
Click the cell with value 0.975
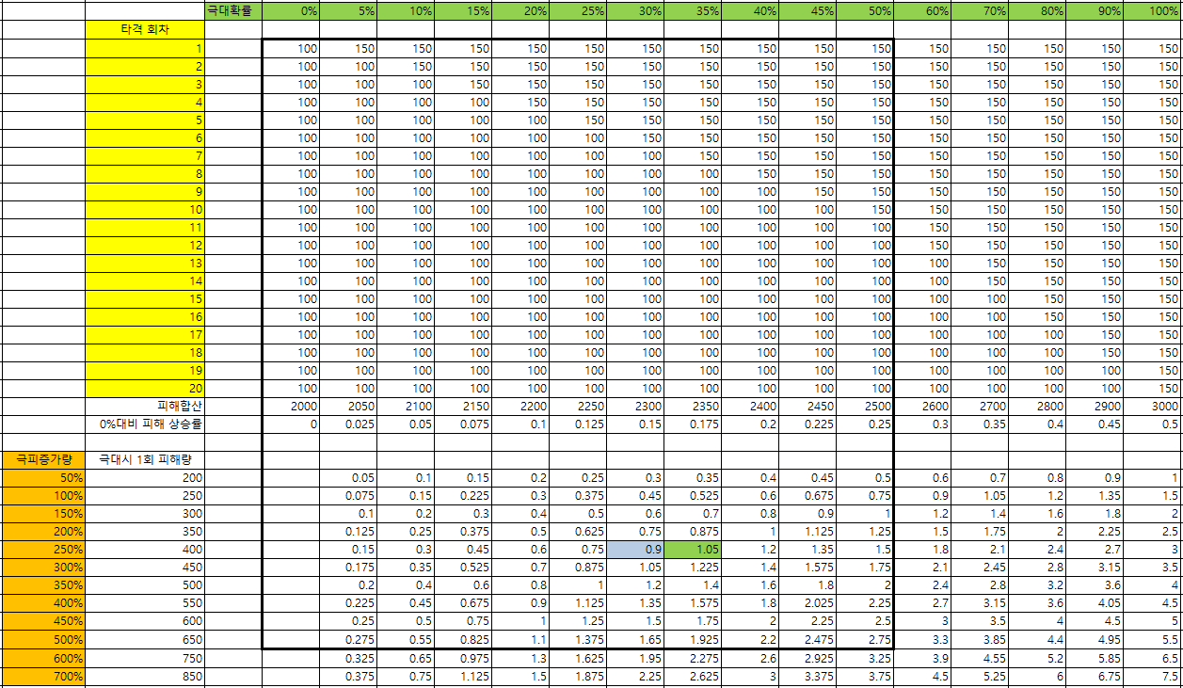click(463, 658)
